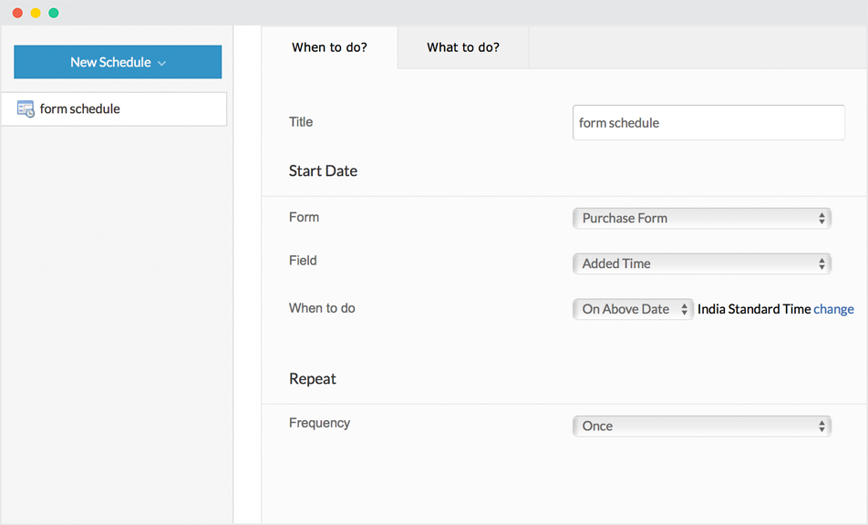The height and width of the screenshot is (525, 868).
Task: Click the arrows on Once frequency selector
Action: click(821, 427)
